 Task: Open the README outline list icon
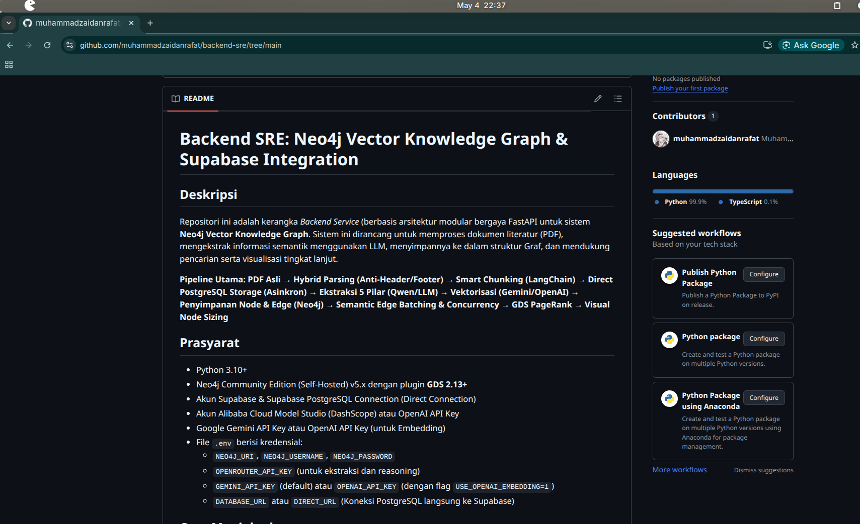pos(618,98)
